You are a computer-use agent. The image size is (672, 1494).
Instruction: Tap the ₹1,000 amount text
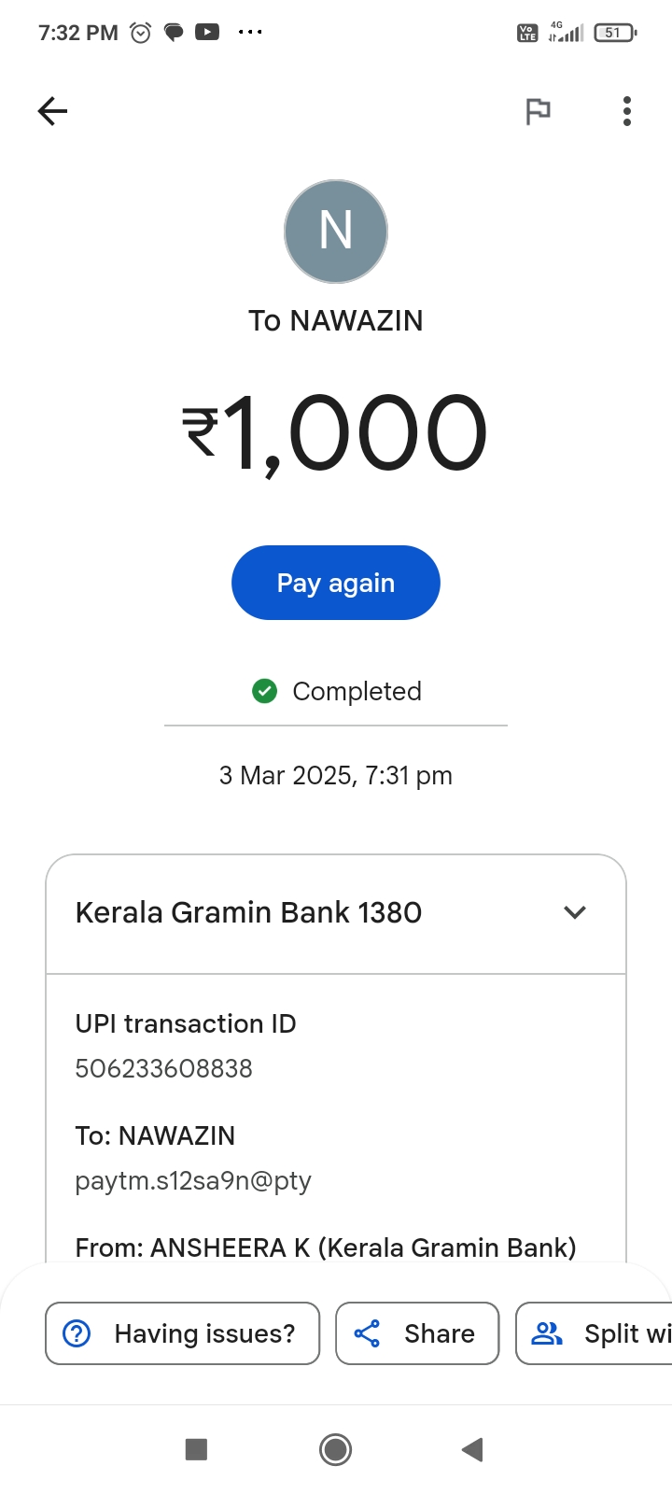point(335,432)
